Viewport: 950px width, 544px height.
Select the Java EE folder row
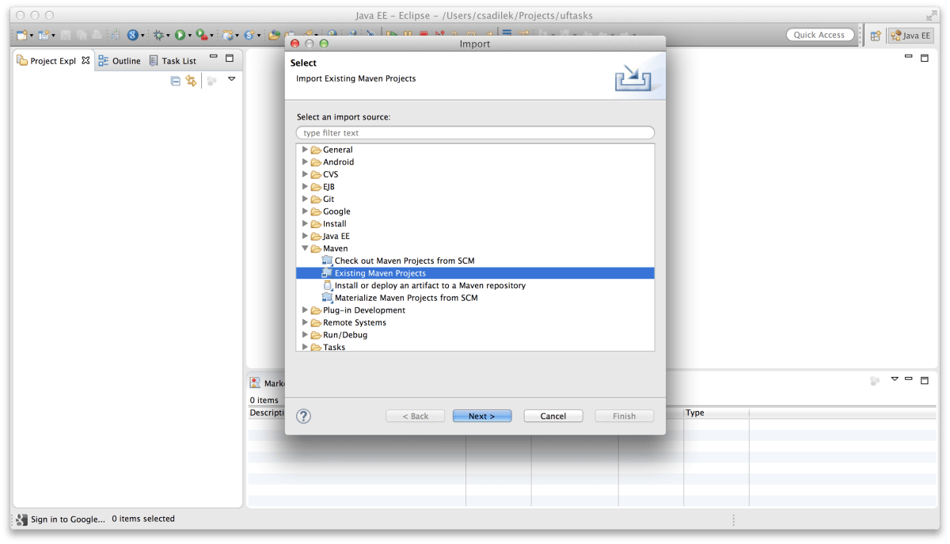475,236
